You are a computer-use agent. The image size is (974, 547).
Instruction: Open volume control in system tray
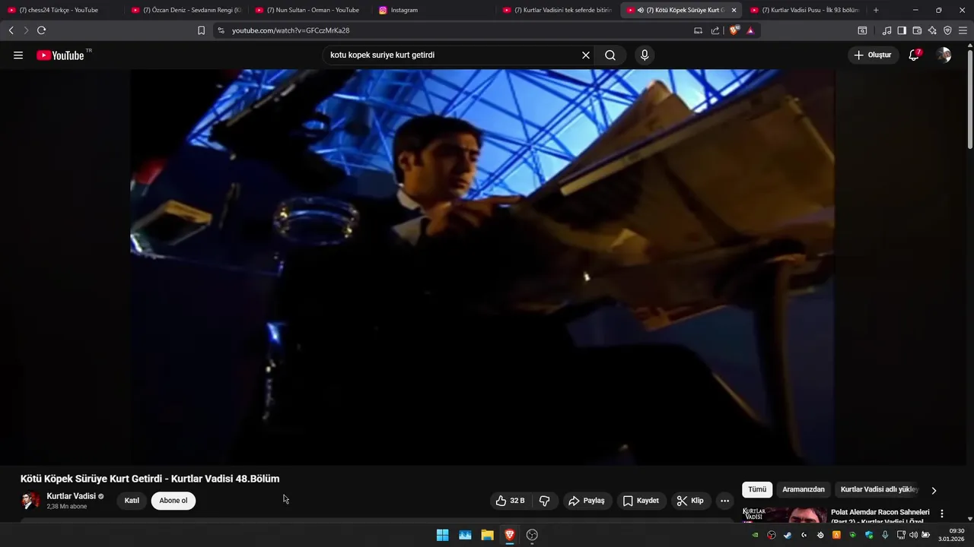click(x=913, y=535)
